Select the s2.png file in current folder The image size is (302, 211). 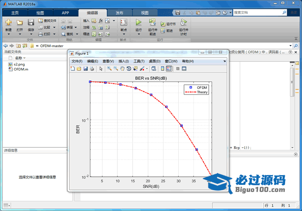click(x=16, y=64)
